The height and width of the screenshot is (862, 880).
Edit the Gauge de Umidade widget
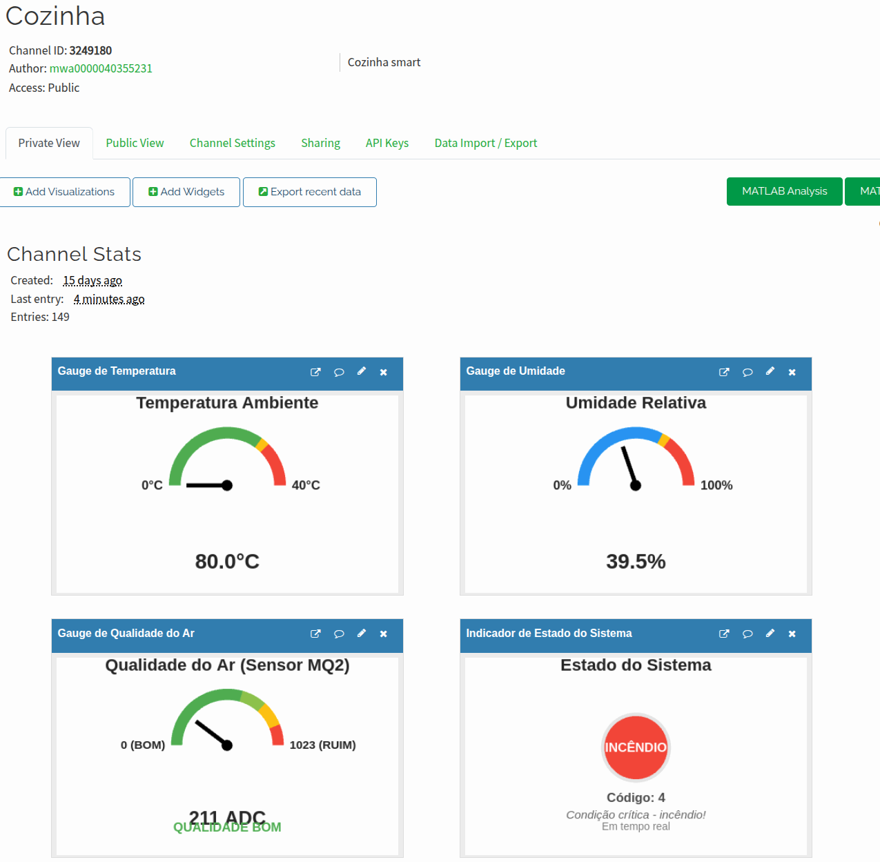(x=770, y=371)
